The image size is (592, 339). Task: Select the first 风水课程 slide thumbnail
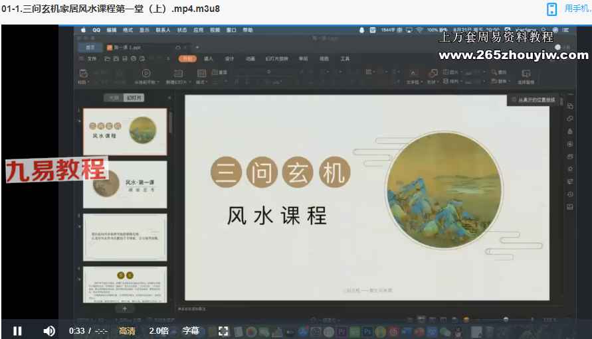pos(125,131)
